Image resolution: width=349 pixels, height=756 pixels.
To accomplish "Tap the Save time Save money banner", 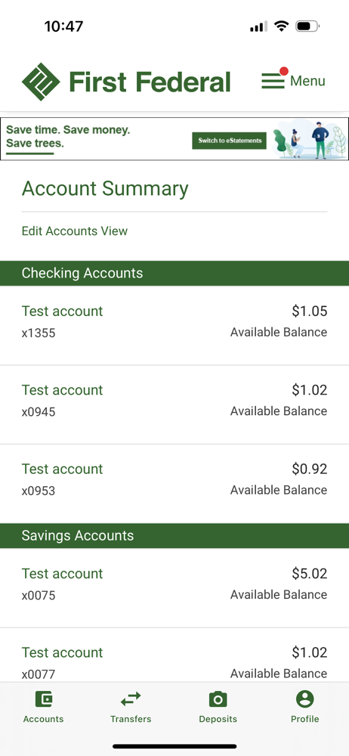I will (x=174, y=139).
